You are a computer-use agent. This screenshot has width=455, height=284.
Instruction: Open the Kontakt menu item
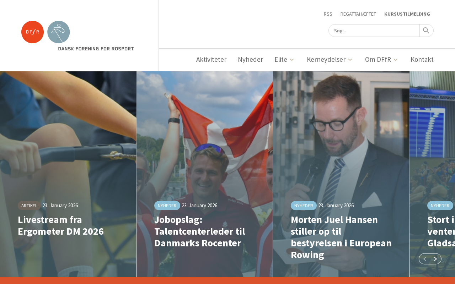coord(422,59)
